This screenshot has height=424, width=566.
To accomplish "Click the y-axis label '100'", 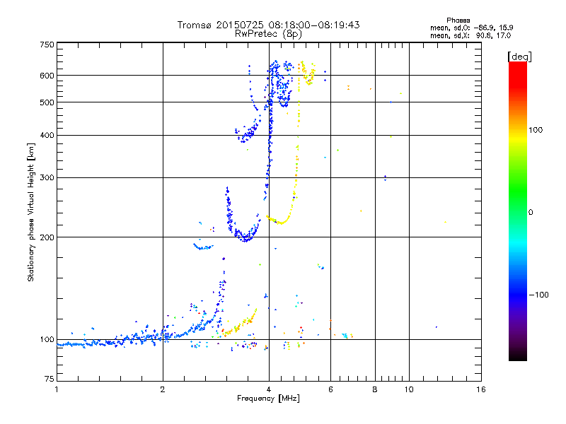I will pos(47,339).
